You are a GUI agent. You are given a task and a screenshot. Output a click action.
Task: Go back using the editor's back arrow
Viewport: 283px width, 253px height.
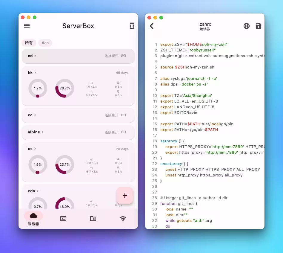pyautogui.click(x=152, y=26)
